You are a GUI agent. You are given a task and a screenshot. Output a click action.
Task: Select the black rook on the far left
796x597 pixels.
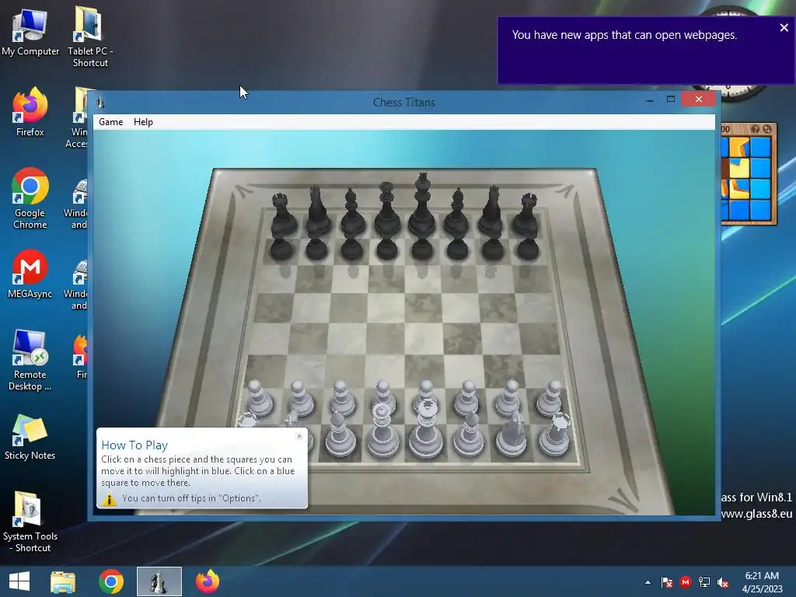tap(283, 215)
